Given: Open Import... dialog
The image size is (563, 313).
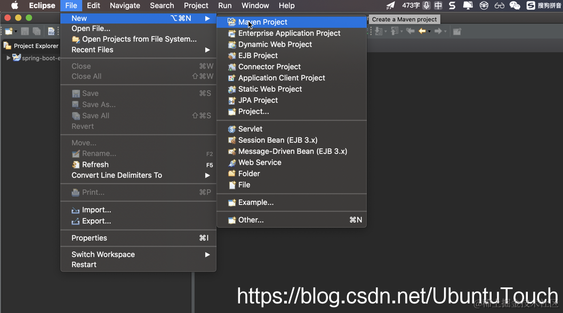Looking at the screenshot, I should (x=138, y=210).
